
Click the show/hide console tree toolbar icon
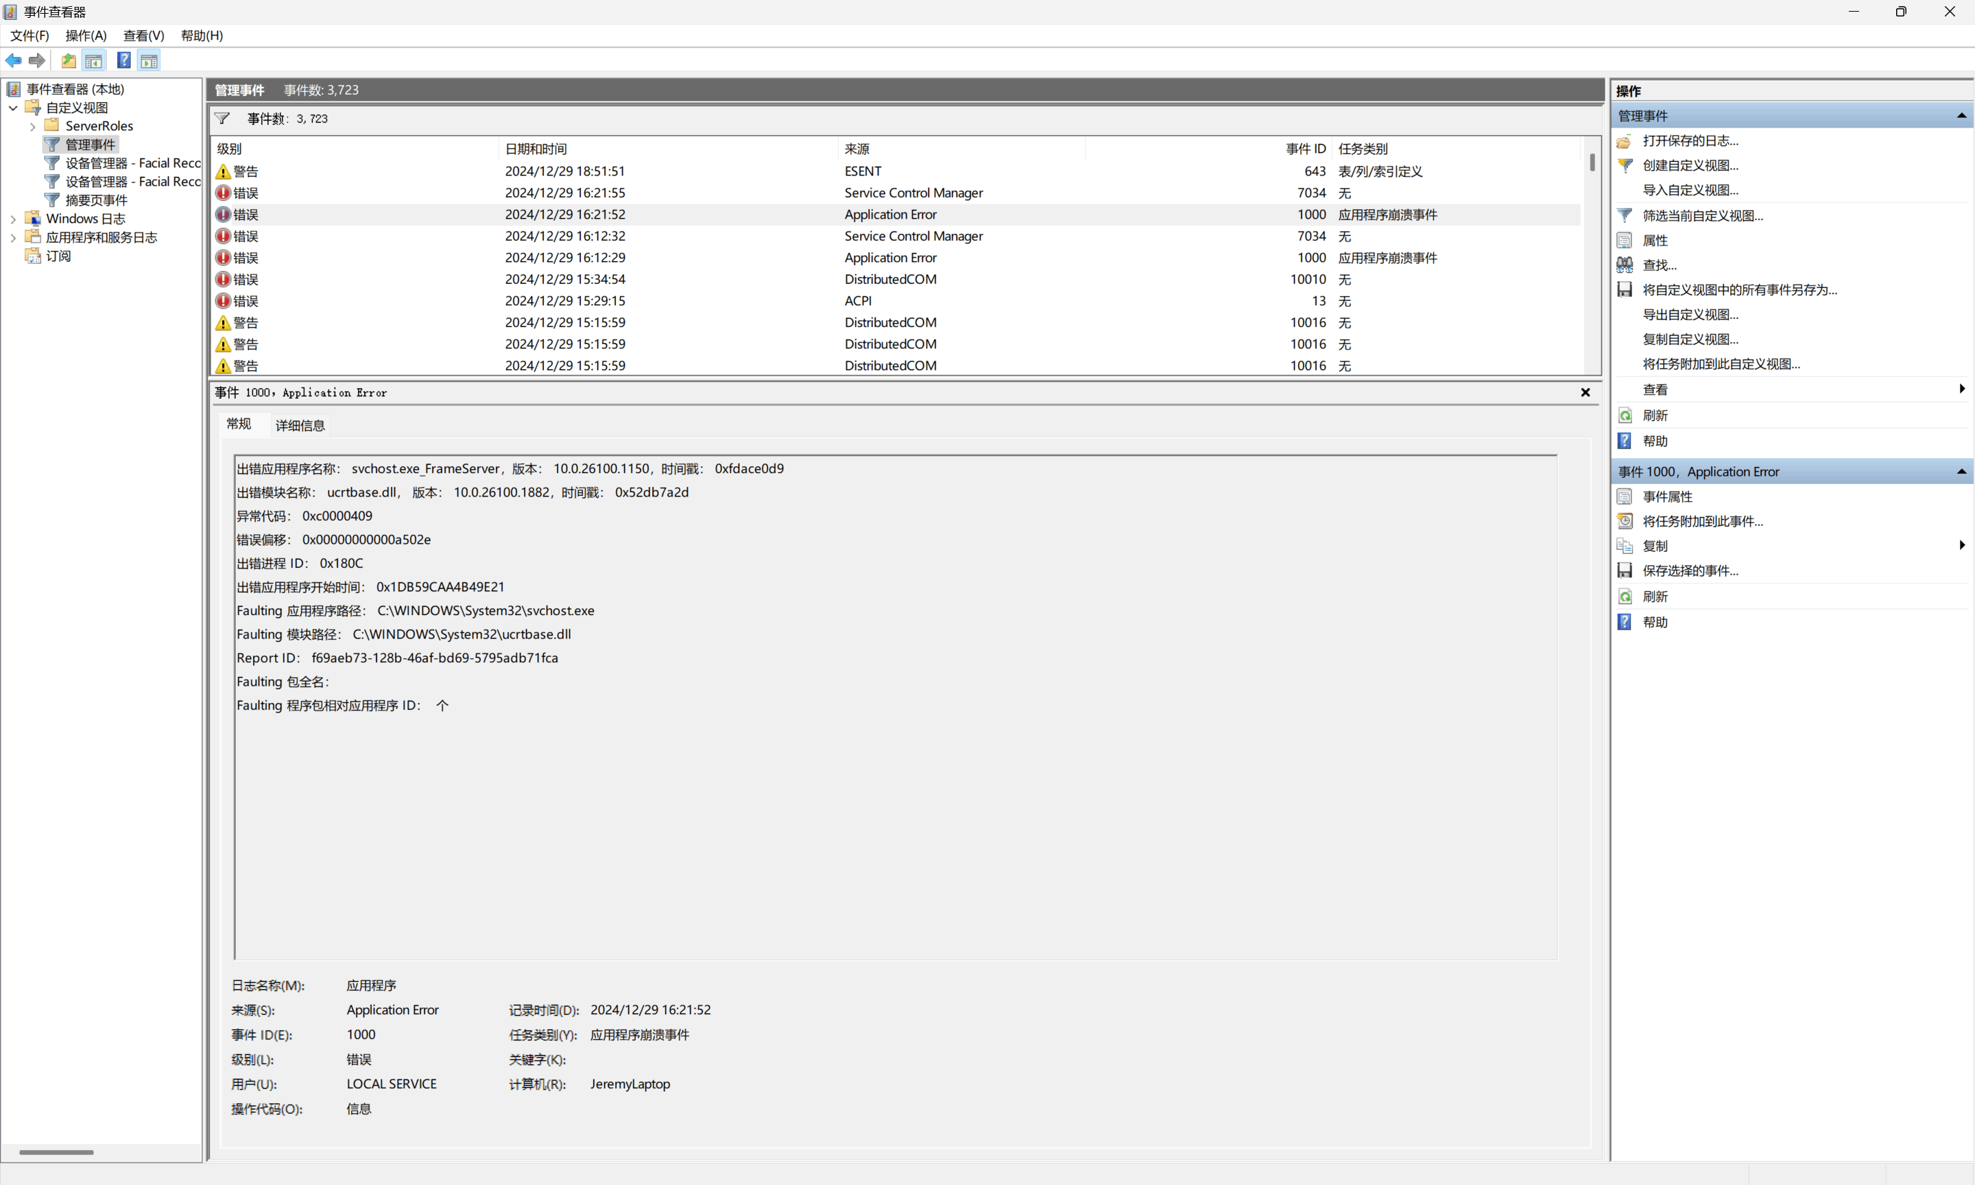[93, 60]
